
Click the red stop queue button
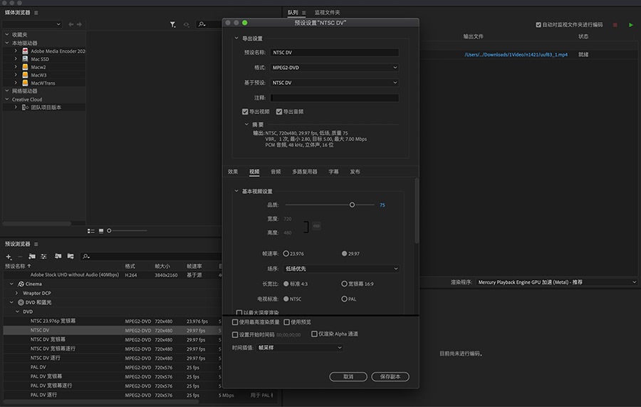pos(615,25)
